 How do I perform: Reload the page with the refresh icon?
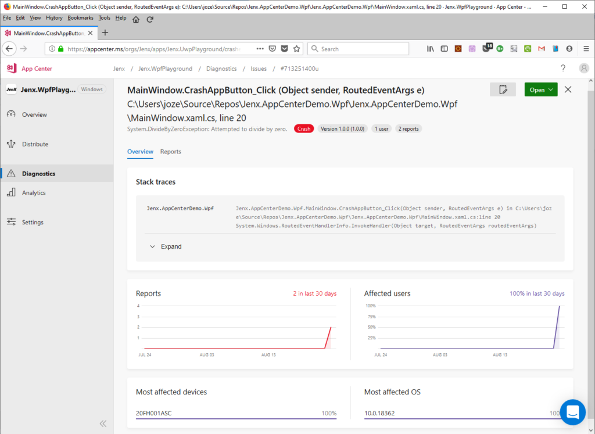coord(150,19)
